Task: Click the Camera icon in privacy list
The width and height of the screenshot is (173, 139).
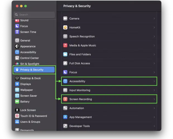Action: 65,18
